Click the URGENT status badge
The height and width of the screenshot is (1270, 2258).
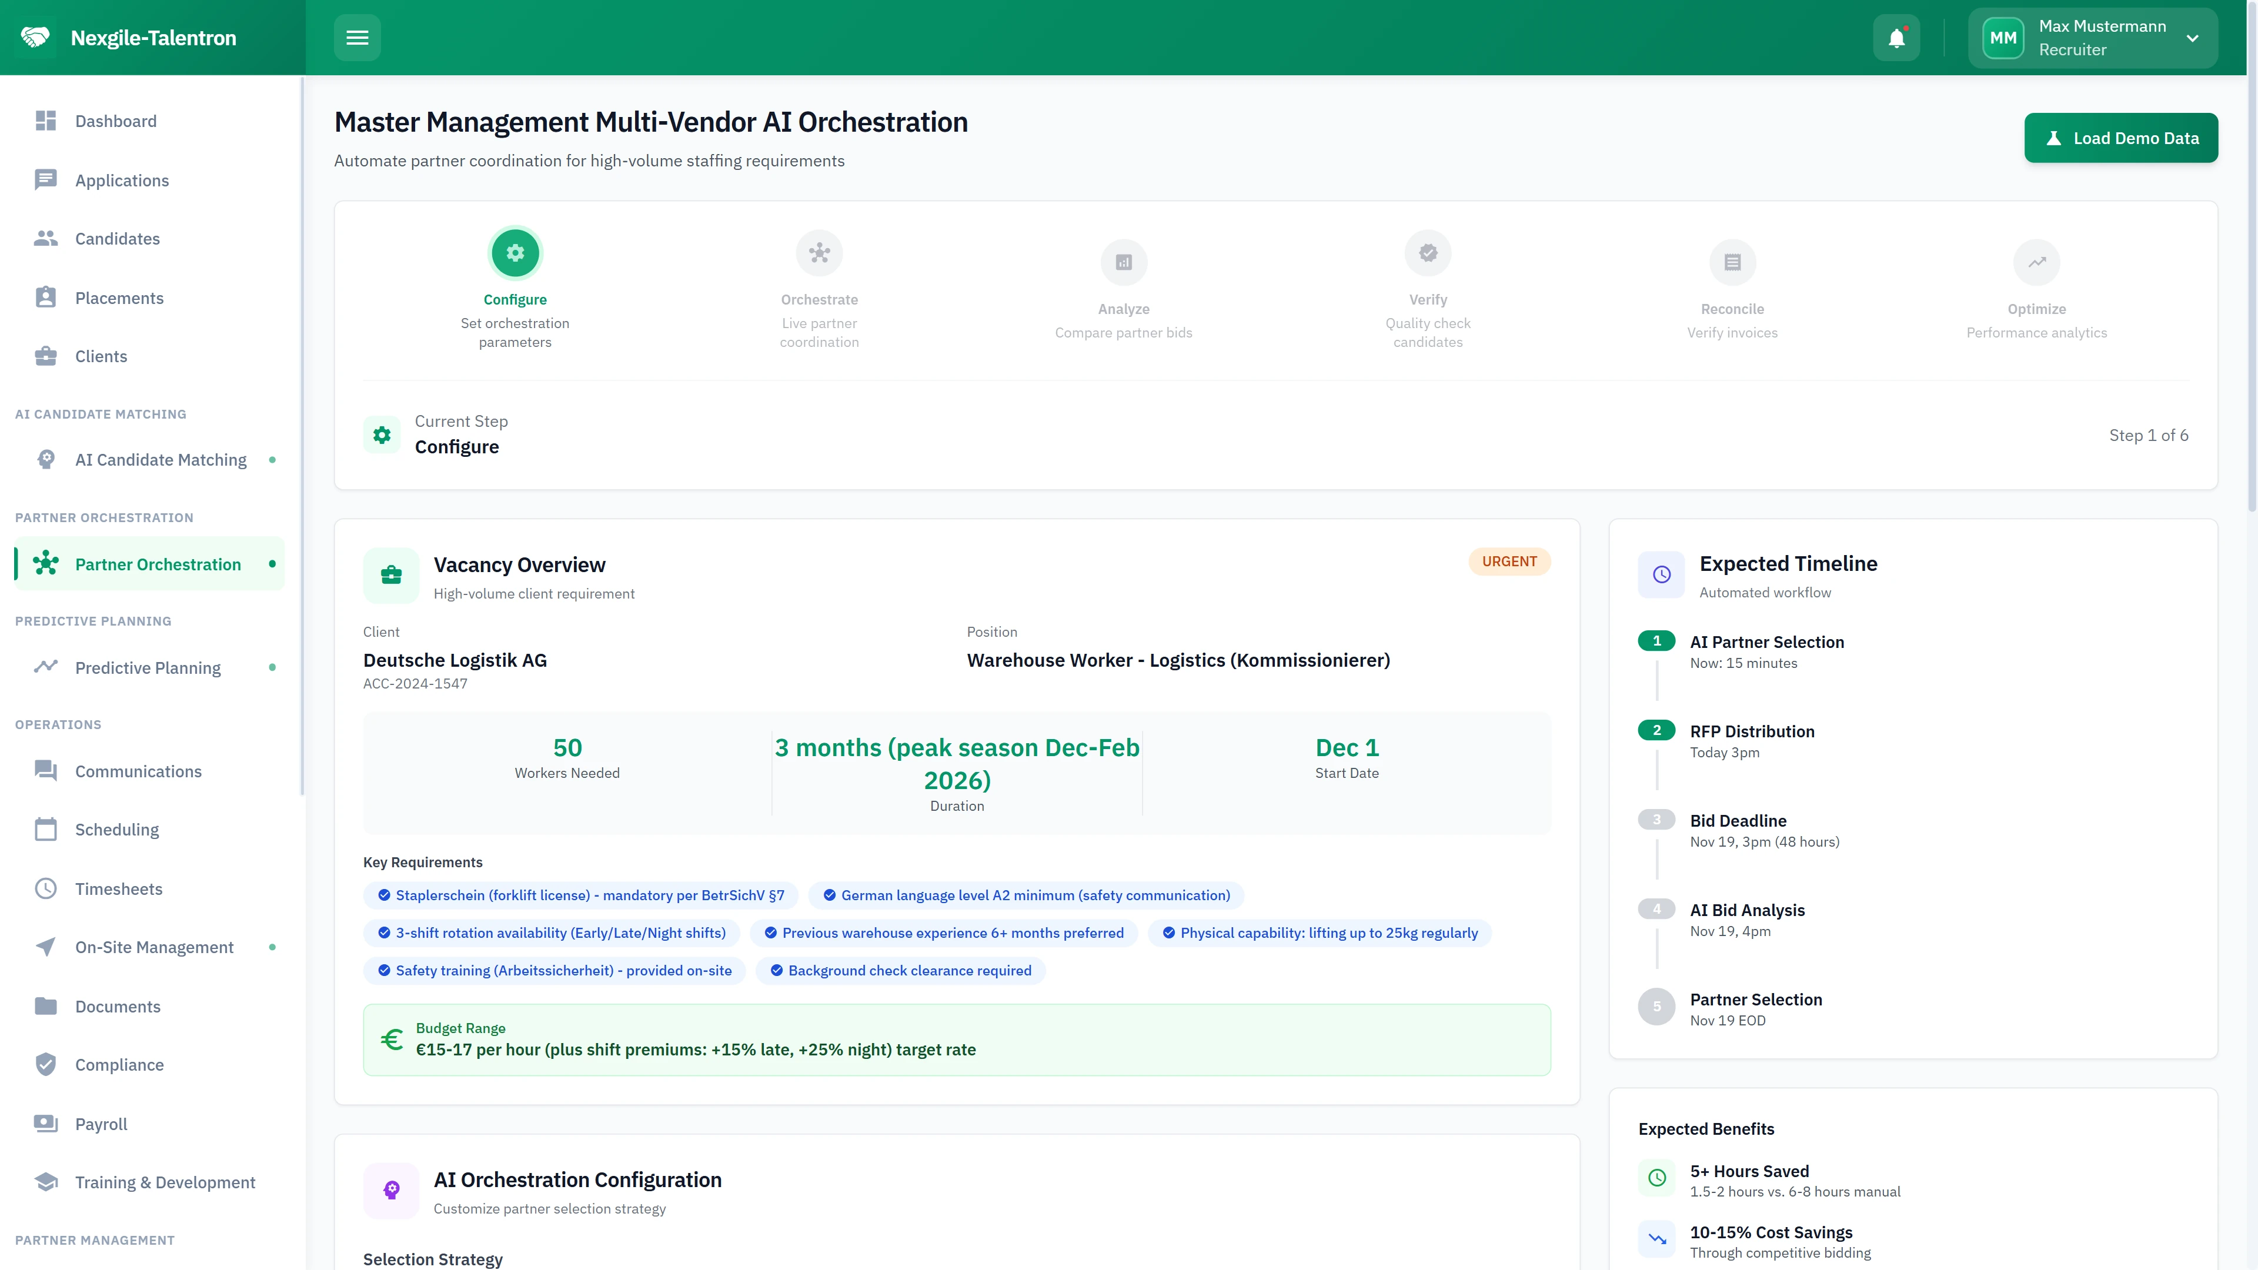pyautogui.click(x=1508, y=561)
